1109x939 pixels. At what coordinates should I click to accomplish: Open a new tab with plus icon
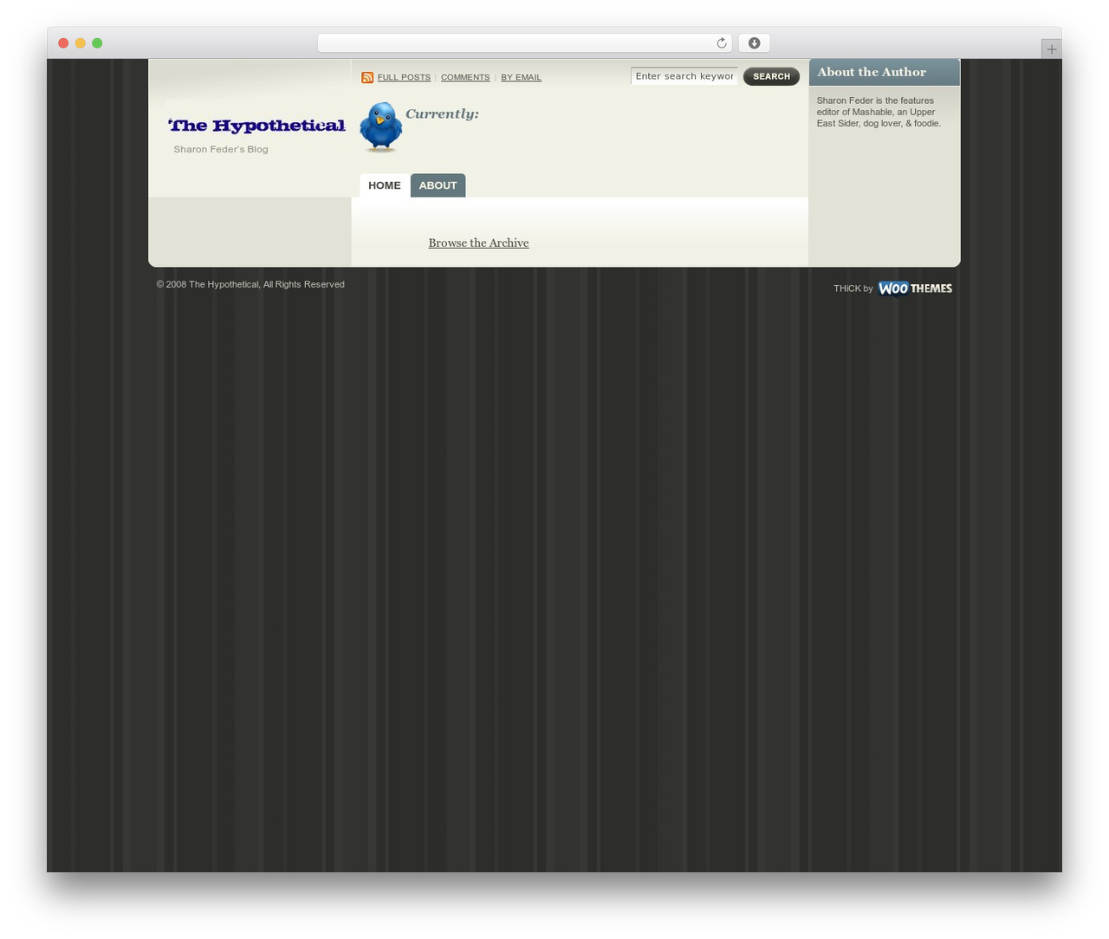click(1051, 49)
